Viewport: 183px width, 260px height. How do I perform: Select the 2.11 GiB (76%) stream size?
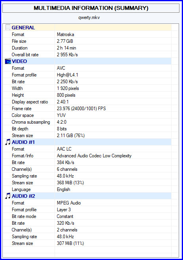point(71,136)
